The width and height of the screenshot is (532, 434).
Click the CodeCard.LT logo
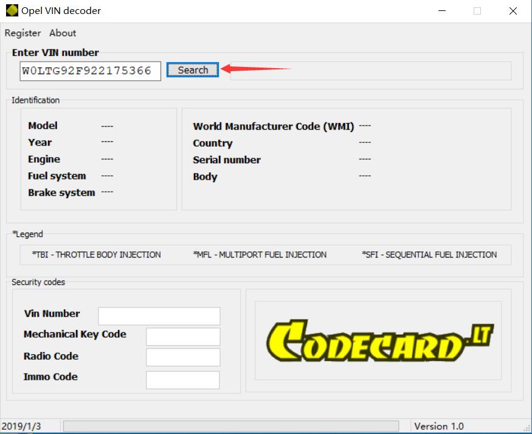point(379,341)
